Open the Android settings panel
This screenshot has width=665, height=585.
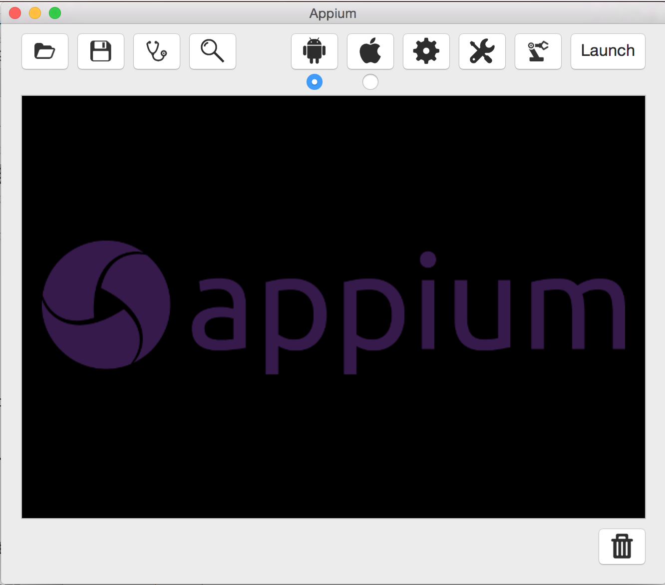coord(314,51)
